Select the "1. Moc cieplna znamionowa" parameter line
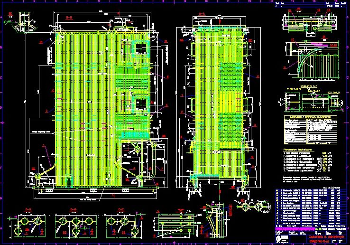350x245 pixels. pos(297,153)
